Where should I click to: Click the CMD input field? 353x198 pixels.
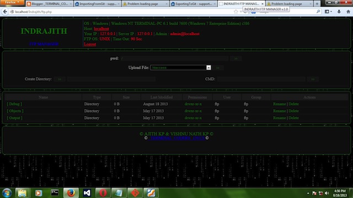pyautogui.click(x=261, y=79)
